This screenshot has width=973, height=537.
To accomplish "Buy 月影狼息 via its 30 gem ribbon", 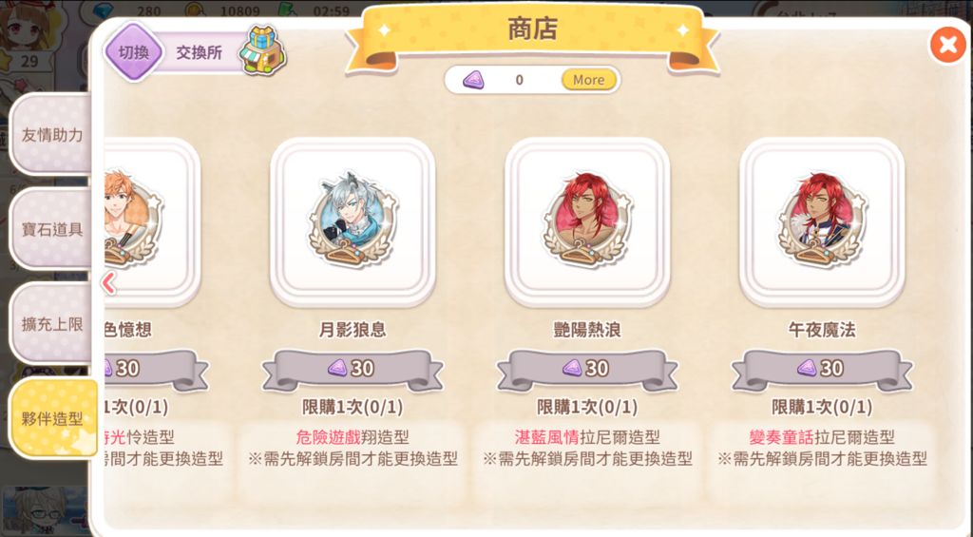I will point(353,370).
